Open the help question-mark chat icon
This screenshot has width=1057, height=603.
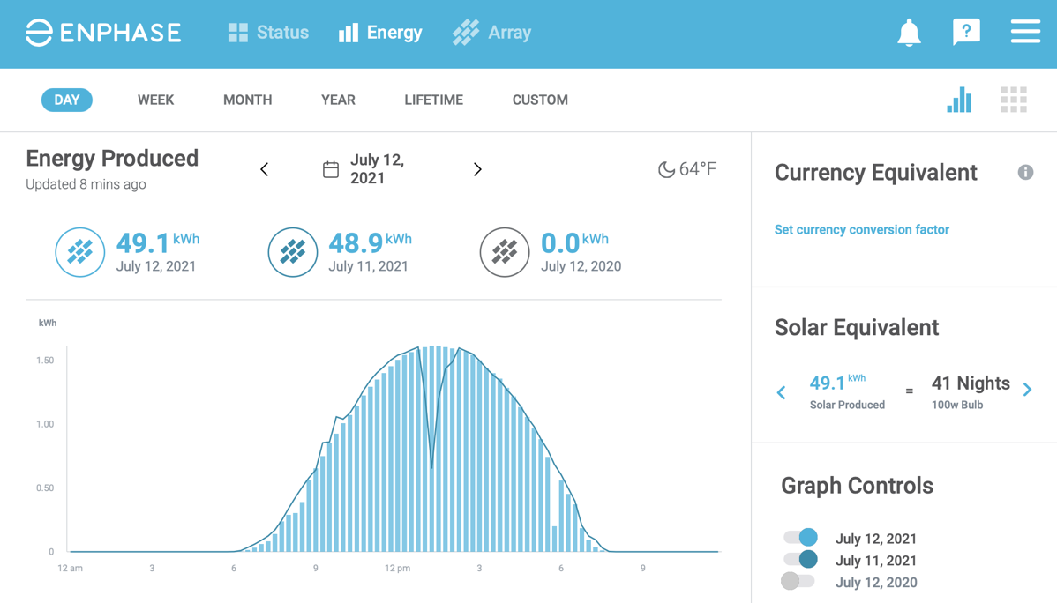coord(966,33)
